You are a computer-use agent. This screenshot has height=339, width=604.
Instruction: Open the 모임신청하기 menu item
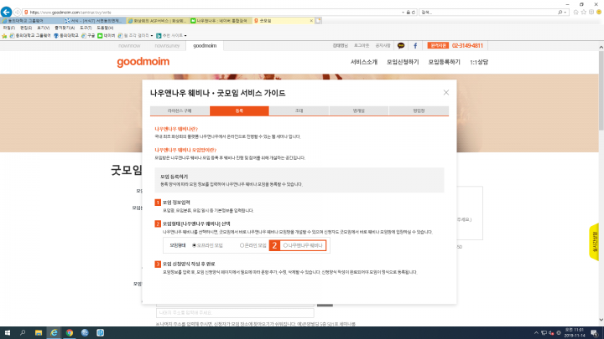click(x=403, y=62)
